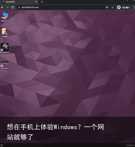Click the dustinbrett.com address bar
Screen dimensions: 135x147
pyautogui.click(x=63, y=7)
